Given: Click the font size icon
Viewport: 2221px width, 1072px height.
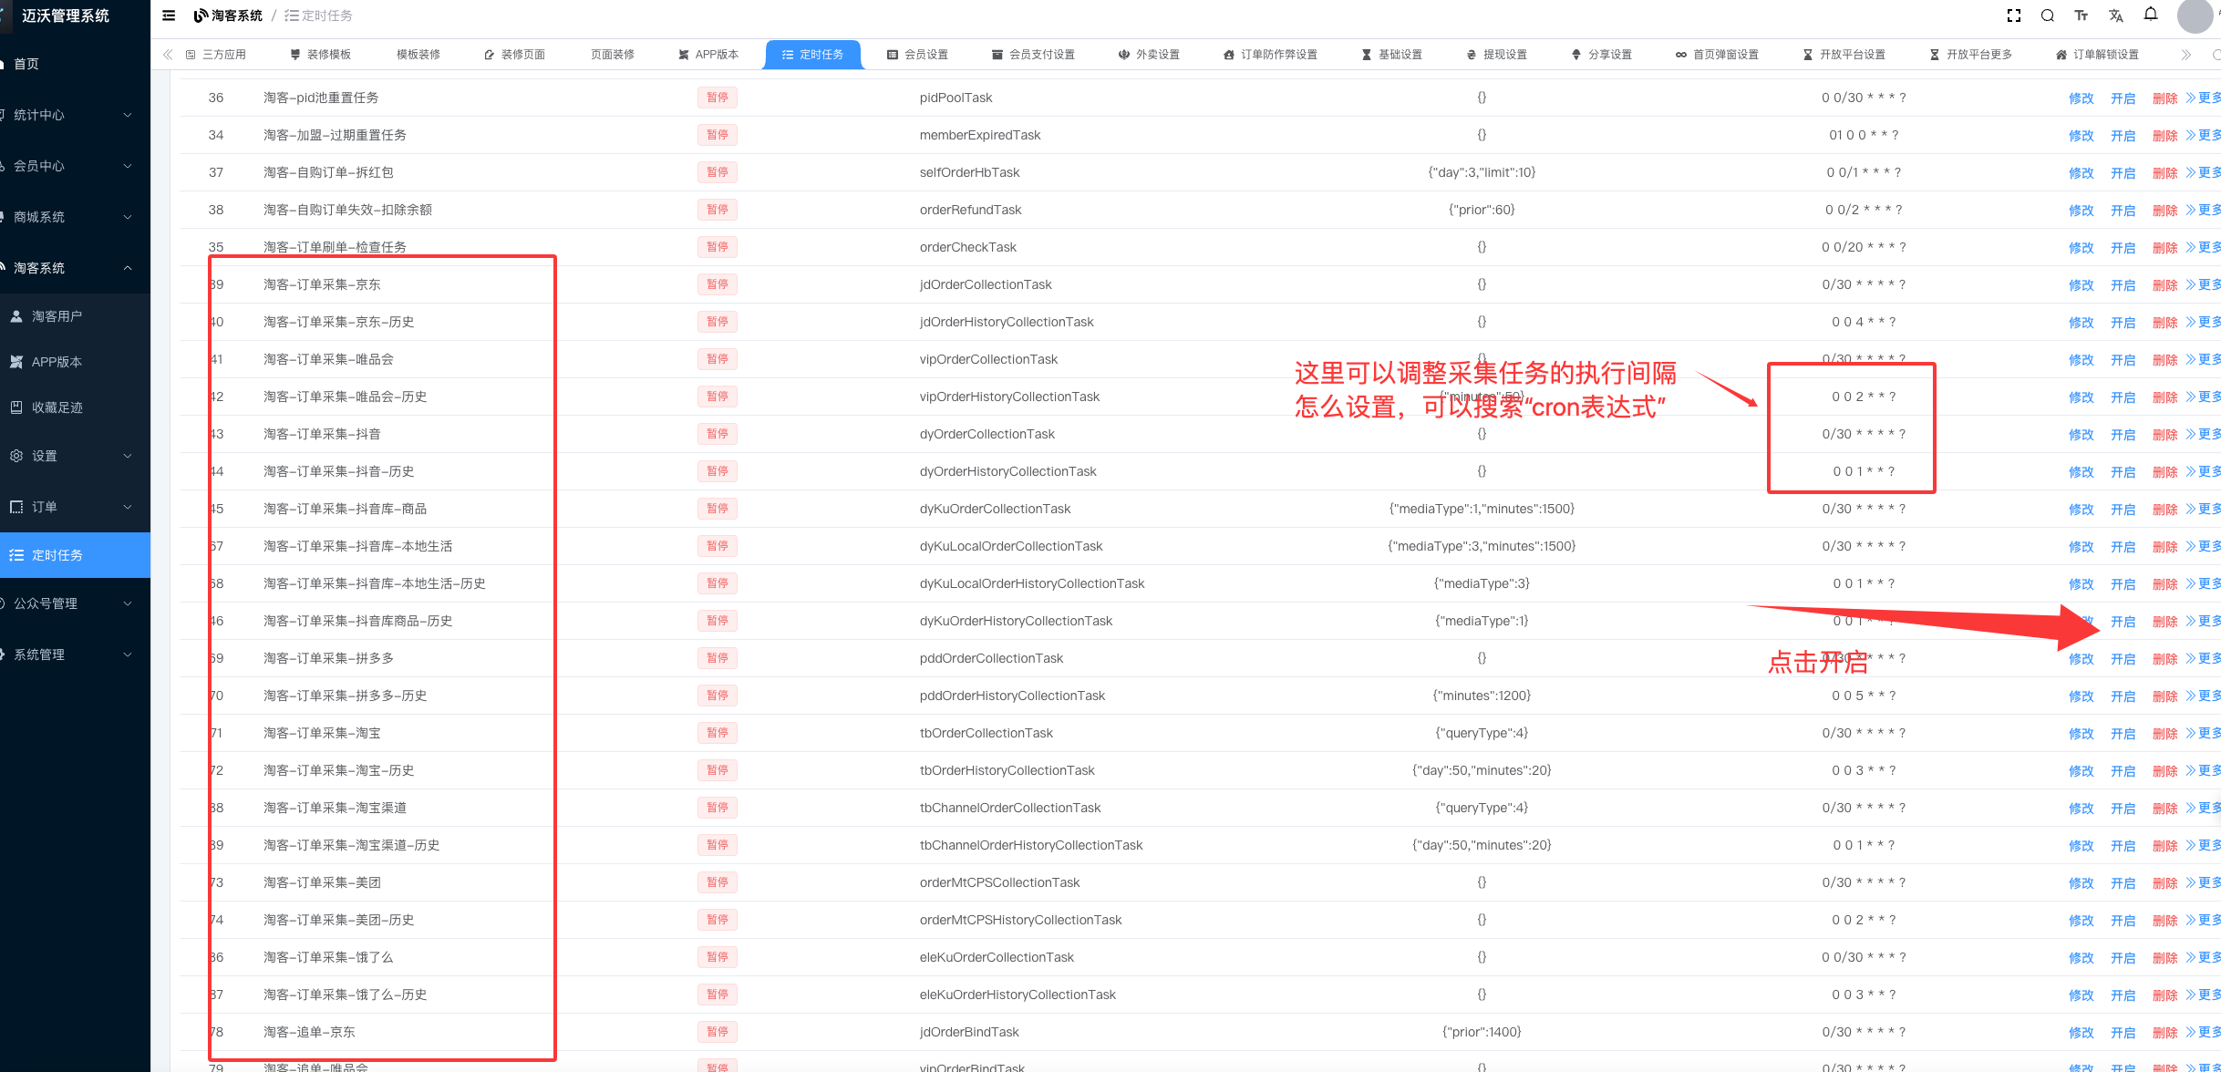Looking at the screenshot, I should [2082, 15].
